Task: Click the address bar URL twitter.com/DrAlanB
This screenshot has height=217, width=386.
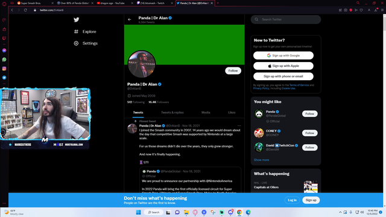Action: tap(51, 10)
